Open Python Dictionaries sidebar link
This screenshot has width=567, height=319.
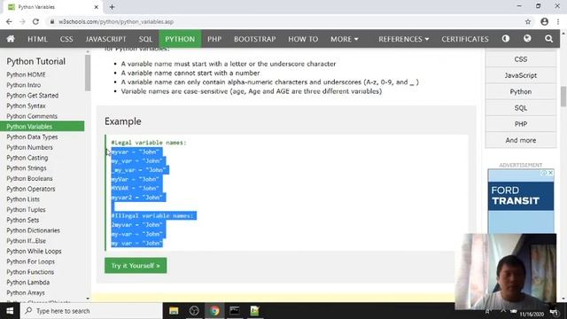point(34,230)
